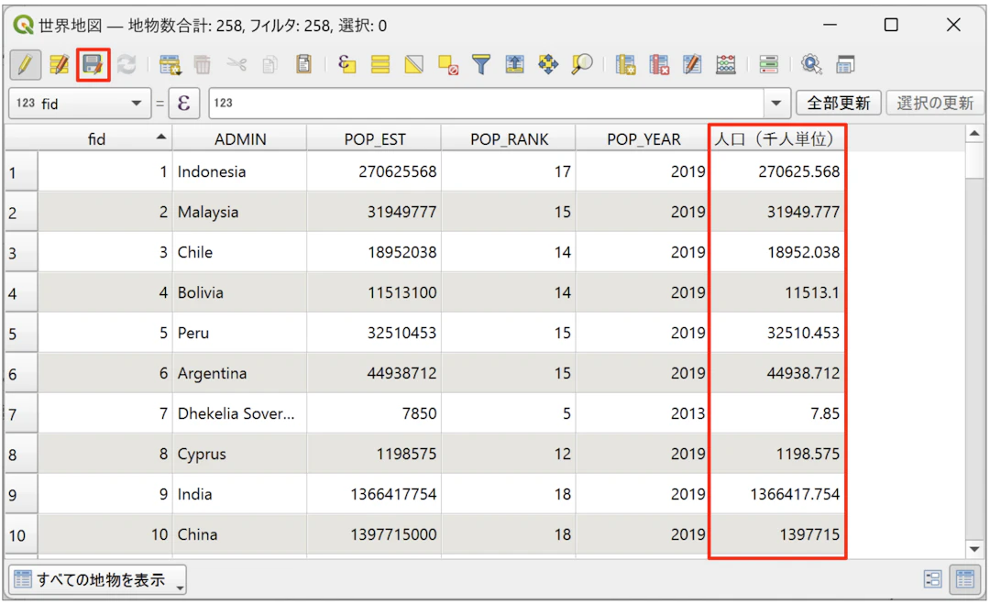Move selected rows to top
The image size is (990, 604).
(x=515, y=64)
